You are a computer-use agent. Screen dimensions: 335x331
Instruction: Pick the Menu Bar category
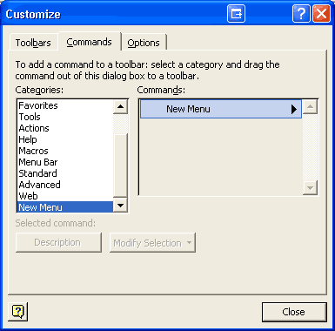click(38, 162)
